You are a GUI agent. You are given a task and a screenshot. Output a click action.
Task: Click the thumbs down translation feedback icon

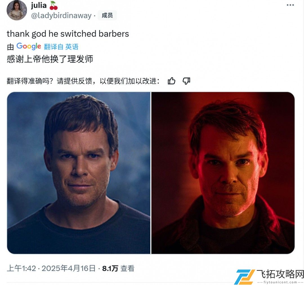[x=186, y=81]
